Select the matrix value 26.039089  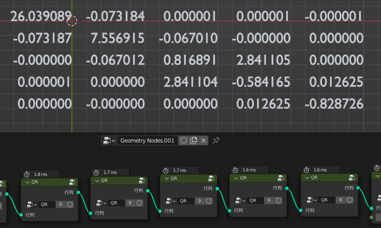tap(41, 16)
